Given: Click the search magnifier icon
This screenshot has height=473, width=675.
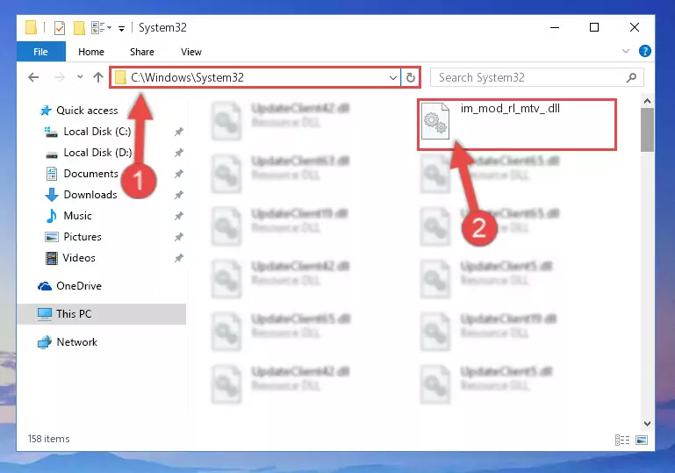Looking at the screenshot, I should 631,78.
